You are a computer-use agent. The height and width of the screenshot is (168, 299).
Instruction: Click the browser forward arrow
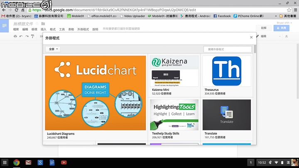tap(10, 10)
